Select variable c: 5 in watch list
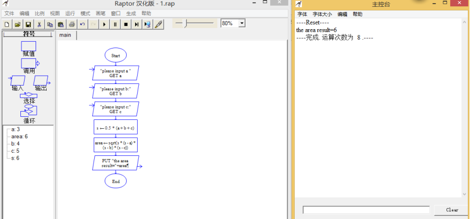This screenshot has height=219, width=470. (x=15, y=151)
